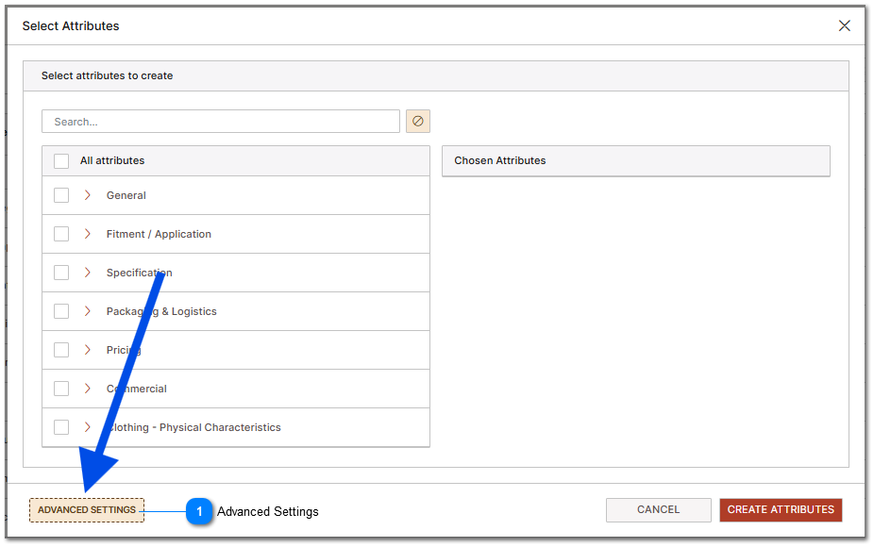Click the Chosen Attributes header
This screenshot has width=874, height=547.
click(x=498, y=160)
